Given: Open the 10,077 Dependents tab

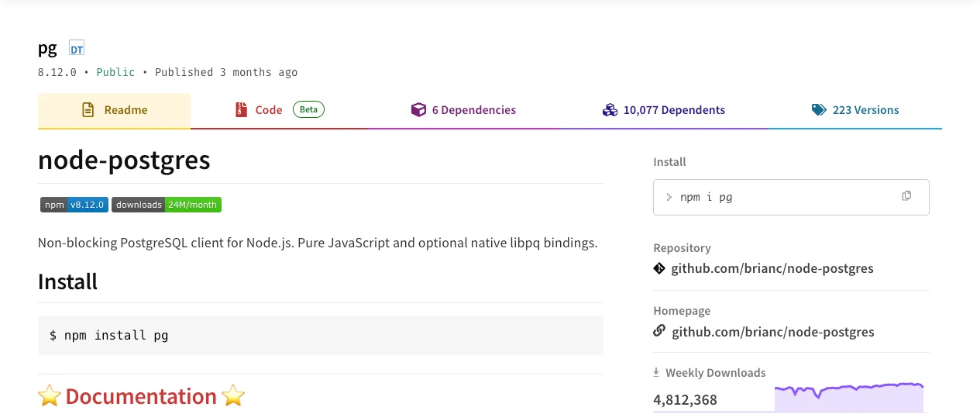Looking at the screenshot, I should point(664,110).
